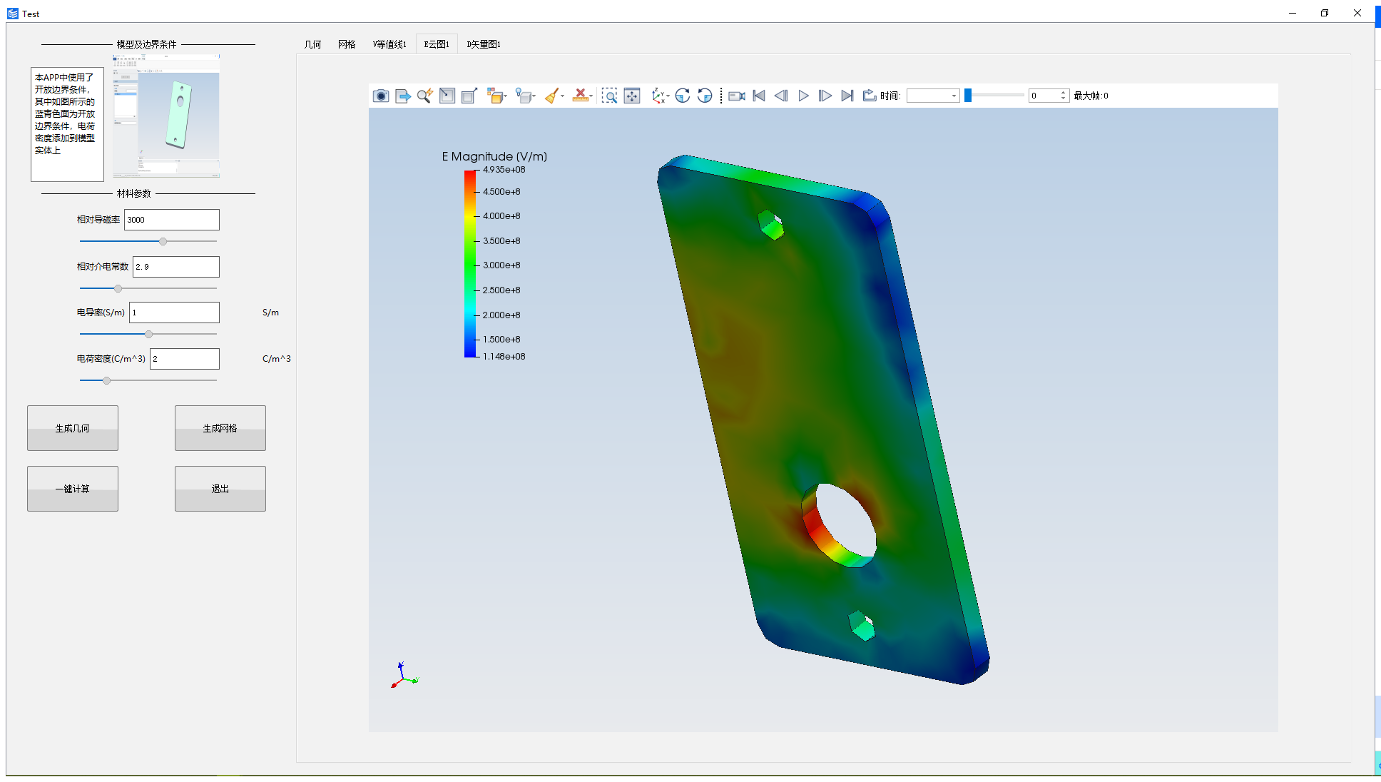Screen dimensions: 1381x782
Task: Click the 生成网格 button
Action: pyautogui.click(x=220, y=428)
